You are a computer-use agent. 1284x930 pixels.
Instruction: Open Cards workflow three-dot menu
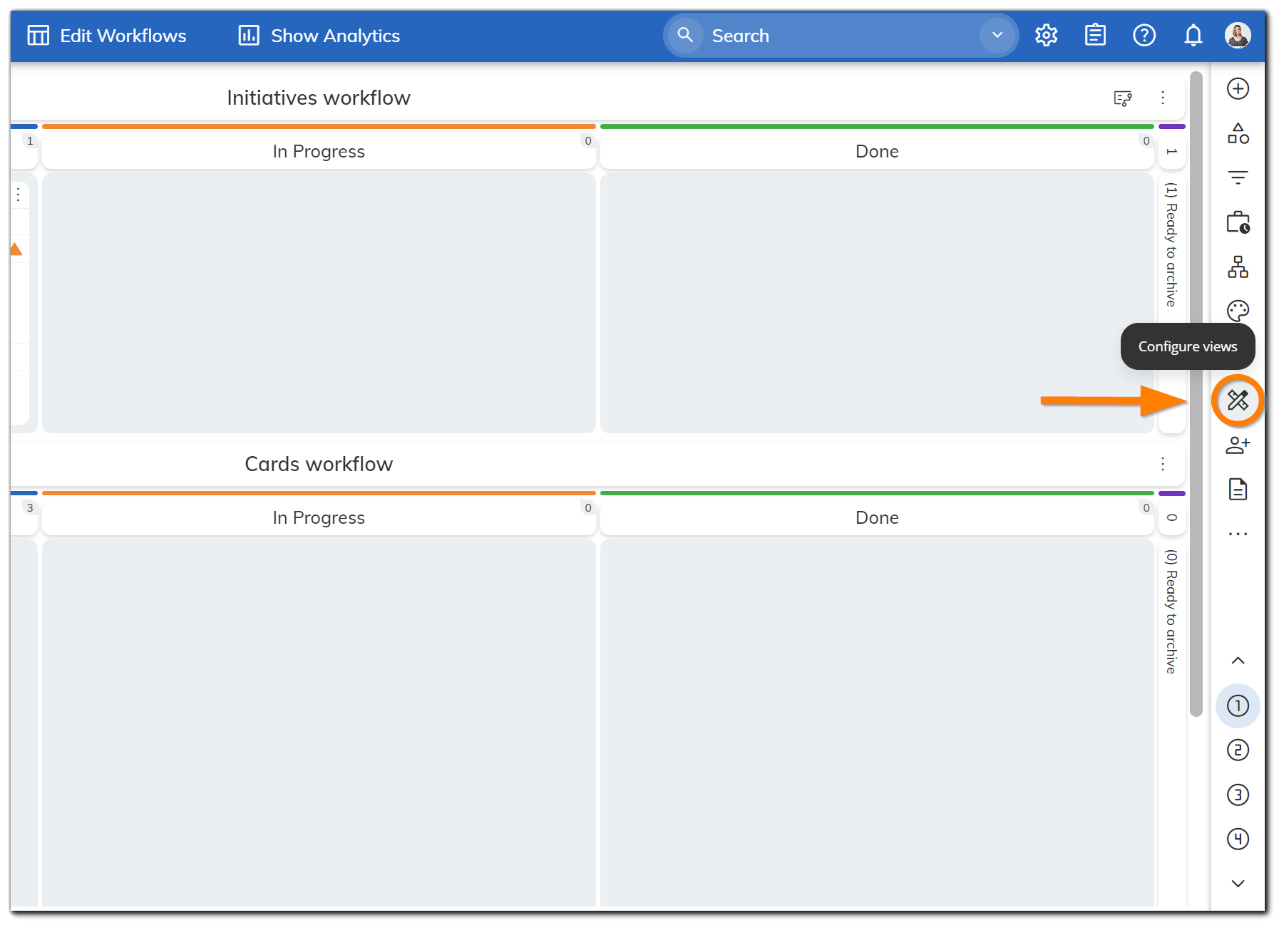coord(1162,464)
